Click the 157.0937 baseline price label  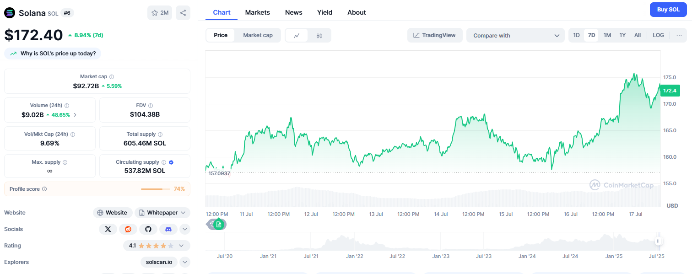coord(219,173)
